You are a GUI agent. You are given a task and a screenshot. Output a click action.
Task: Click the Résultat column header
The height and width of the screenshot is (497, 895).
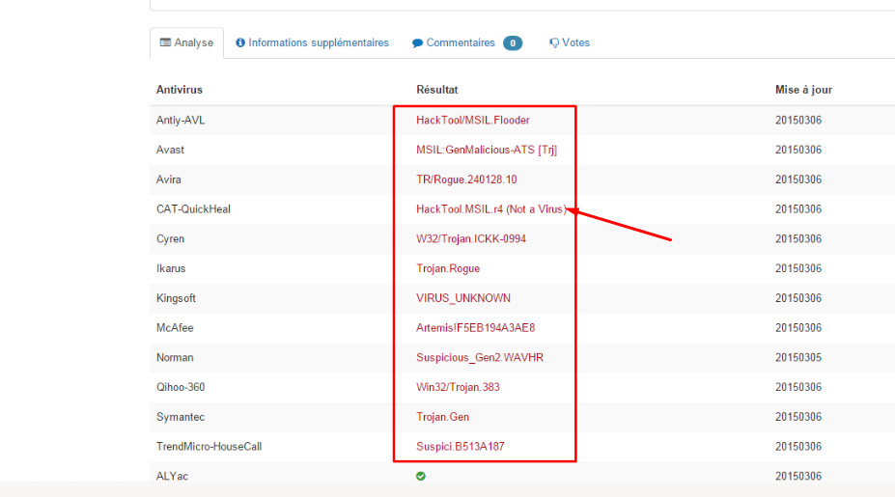pos(436,90)
